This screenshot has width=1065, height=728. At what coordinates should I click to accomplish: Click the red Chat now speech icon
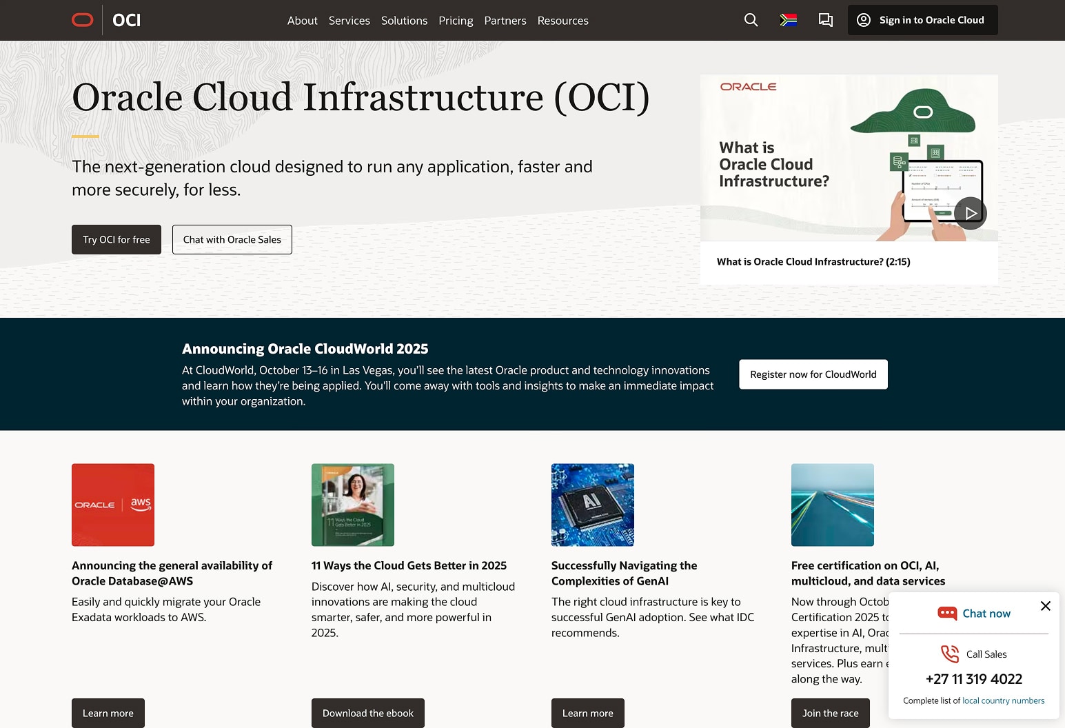coord(947,613)
